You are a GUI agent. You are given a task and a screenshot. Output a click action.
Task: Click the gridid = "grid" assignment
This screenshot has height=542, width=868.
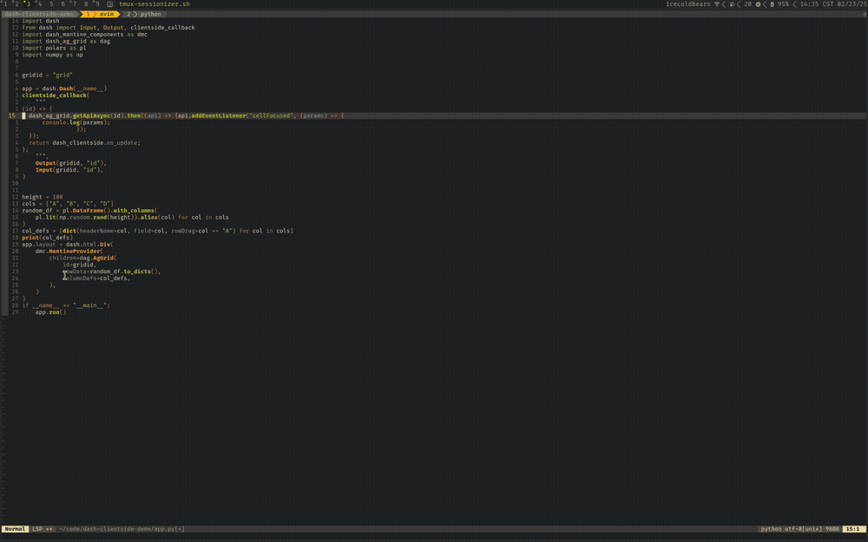click(x=47, y=75)
